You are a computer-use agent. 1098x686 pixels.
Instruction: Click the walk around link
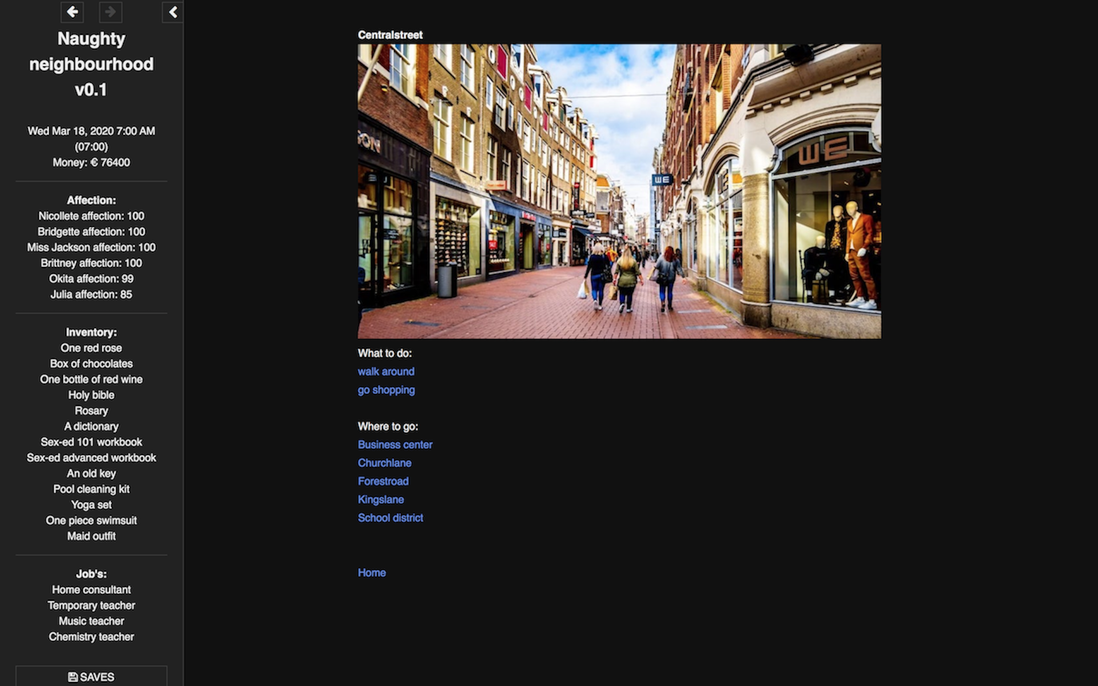[x=386, y=372]
